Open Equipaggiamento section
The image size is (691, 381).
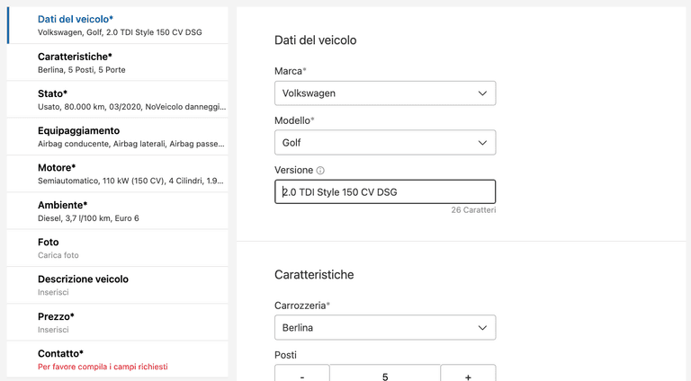118,137
